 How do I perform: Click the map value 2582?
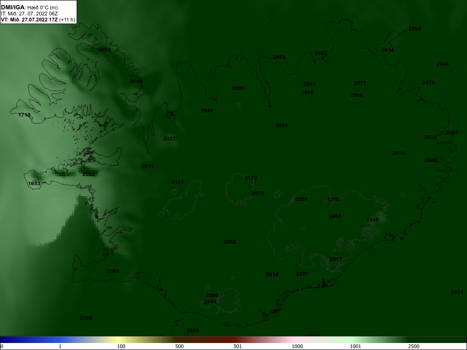230,242
